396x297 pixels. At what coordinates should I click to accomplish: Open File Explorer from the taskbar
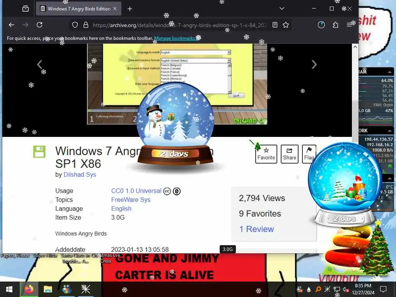48,289
